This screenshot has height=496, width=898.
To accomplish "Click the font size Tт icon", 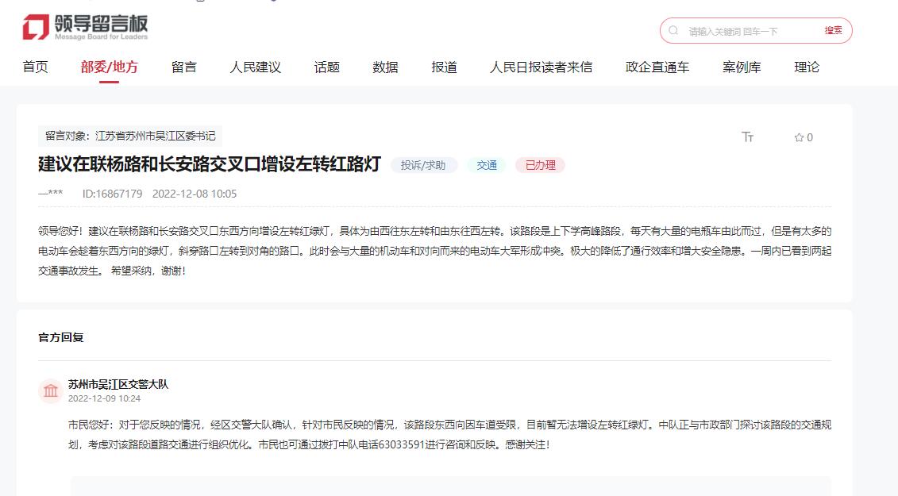I will click(747, 137).
